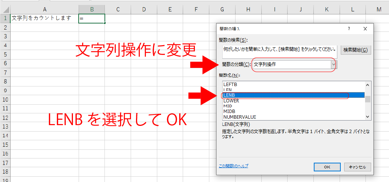The image size is (389, 182).
Task: Click the help question mark in dialog title bar
Action: click(349, 29)
